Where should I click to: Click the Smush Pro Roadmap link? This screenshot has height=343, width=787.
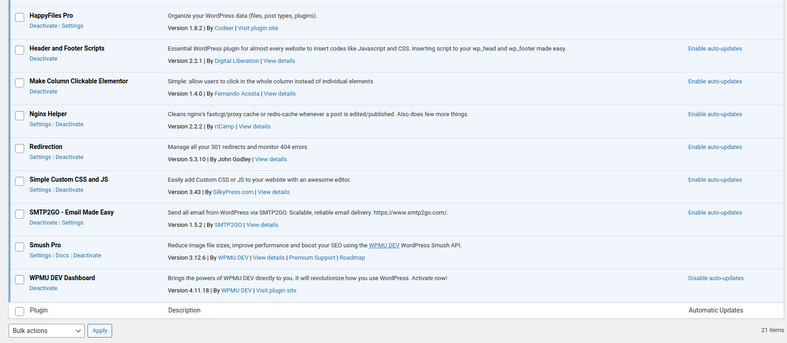point(352,258)
